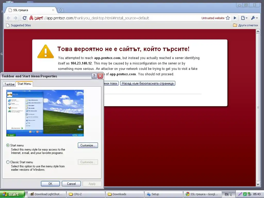Click Назад към безопасната страница button
Screen dimensions: 264x198
148,83
